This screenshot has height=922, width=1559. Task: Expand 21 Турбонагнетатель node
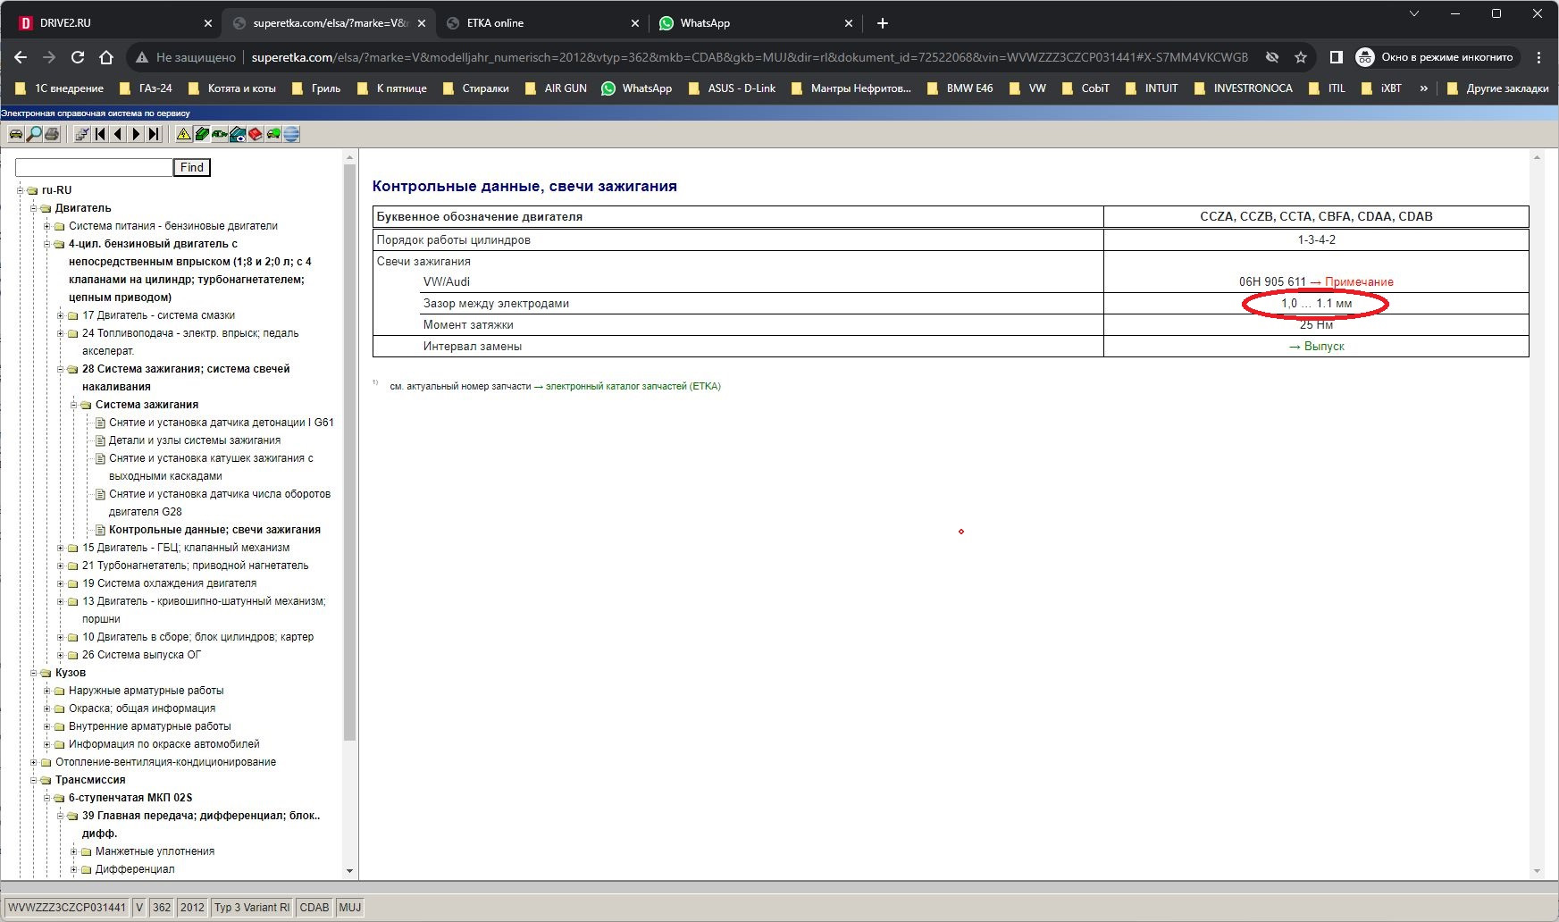pyautogui.click(x=60, y=566)
